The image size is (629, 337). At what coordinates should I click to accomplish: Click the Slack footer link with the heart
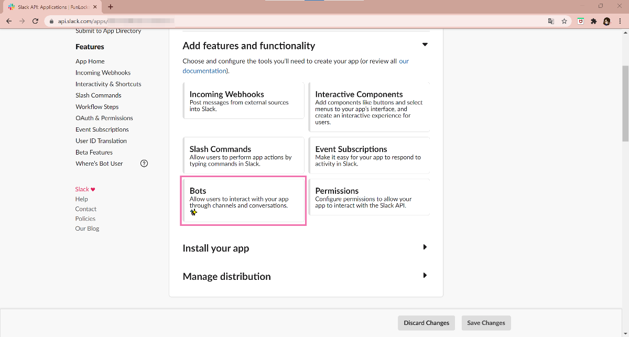click(x=85, y=189)
